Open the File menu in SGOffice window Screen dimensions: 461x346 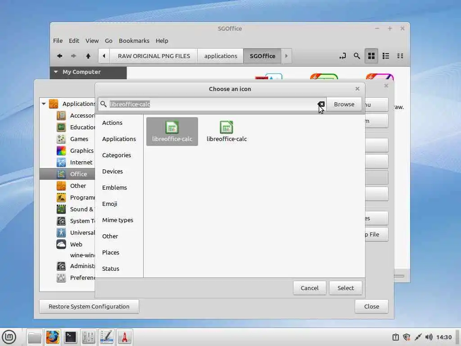click(x=58, y=41)
